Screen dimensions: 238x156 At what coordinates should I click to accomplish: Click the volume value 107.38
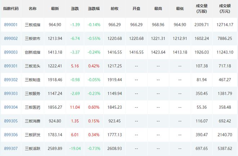pos(202,66)
